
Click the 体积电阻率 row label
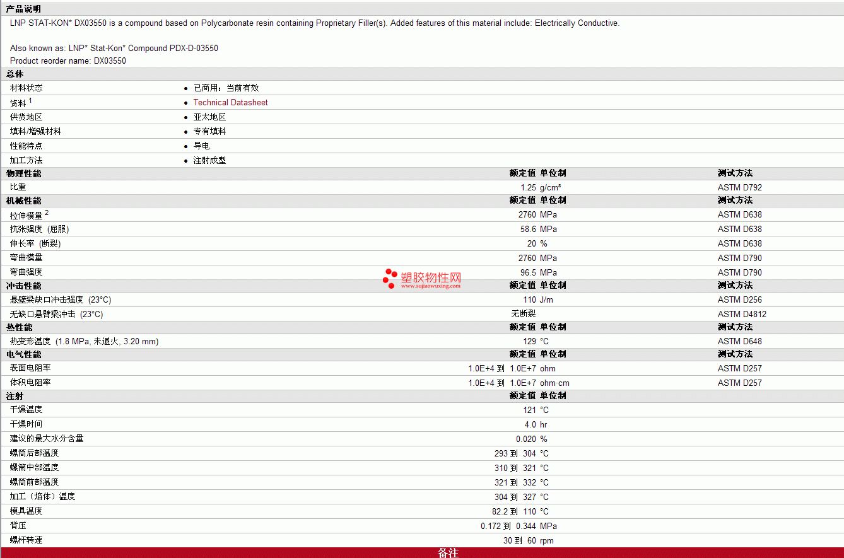[x=31, y=383]
